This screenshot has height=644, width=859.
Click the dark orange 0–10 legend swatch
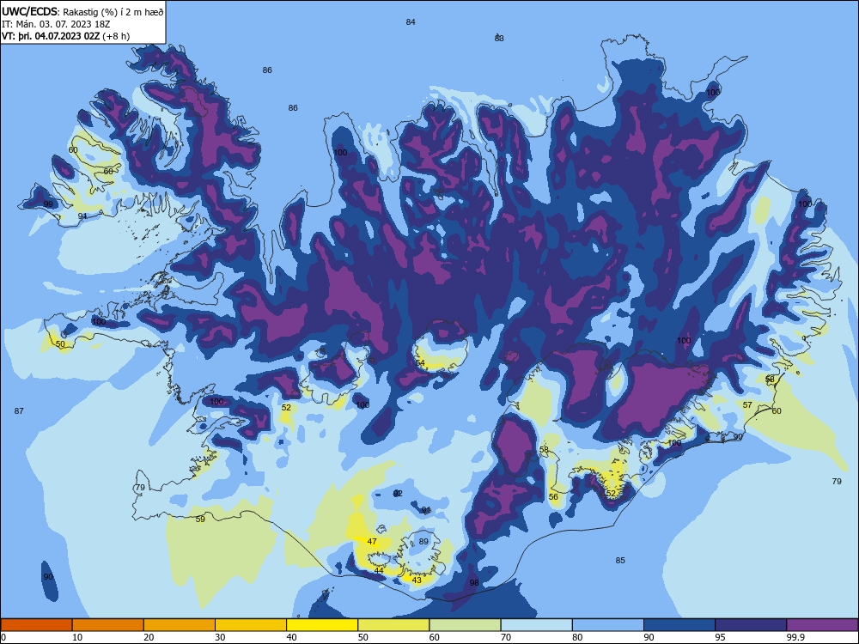pyautogui.click(x=36, y=625)
